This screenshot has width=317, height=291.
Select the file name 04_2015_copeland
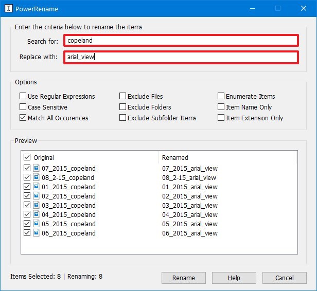[x=68, y=215]
